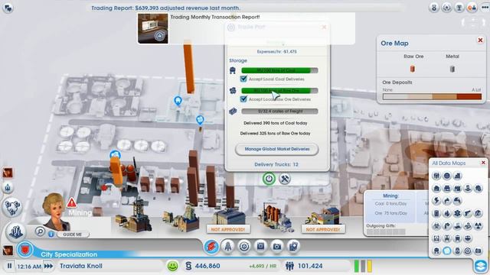Pause the game simulation
The image size is (490, 275).
9,266
